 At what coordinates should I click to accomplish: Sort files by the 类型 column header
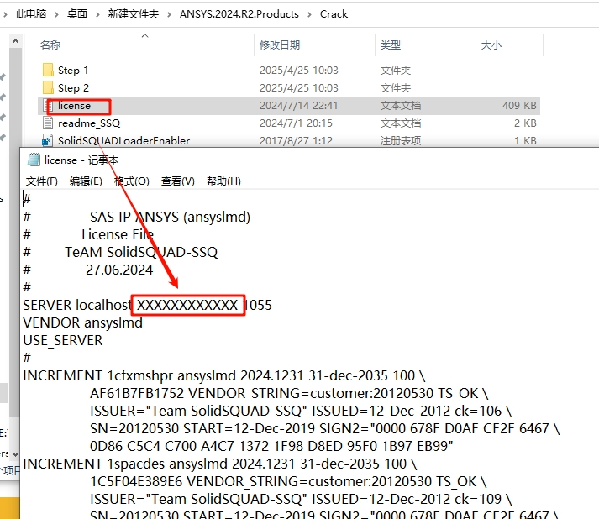click(x=391, y=45)
